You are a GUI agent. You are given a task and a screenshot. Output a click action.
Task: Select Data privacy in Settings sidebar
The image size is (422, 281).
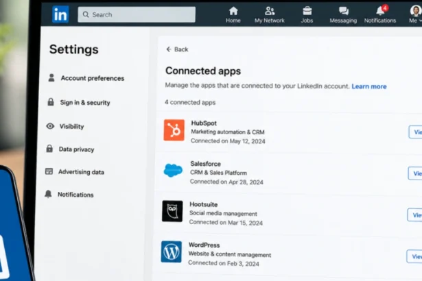[70, 149]
